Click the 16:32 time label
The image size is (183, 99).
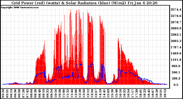[x=124, y=93]
